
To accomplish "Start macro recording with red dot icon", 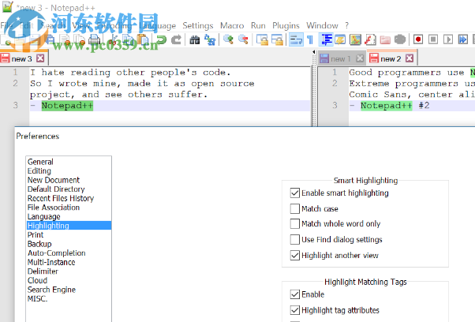I will [x=418, y=39].
